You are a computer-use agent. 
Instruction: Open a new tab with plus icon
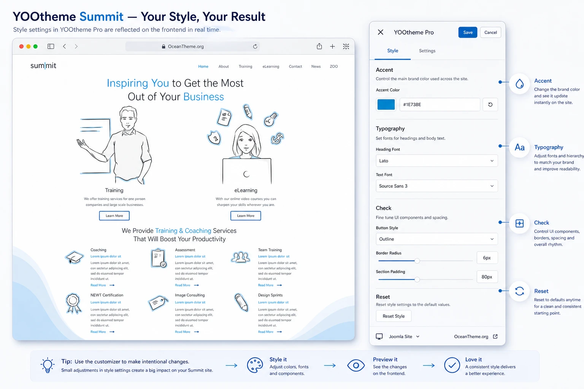(x=332, y=46)
